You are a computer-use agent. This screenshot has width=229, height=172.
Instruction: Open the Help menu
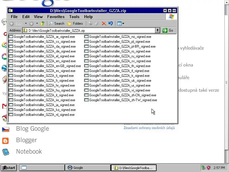point(88,17)
